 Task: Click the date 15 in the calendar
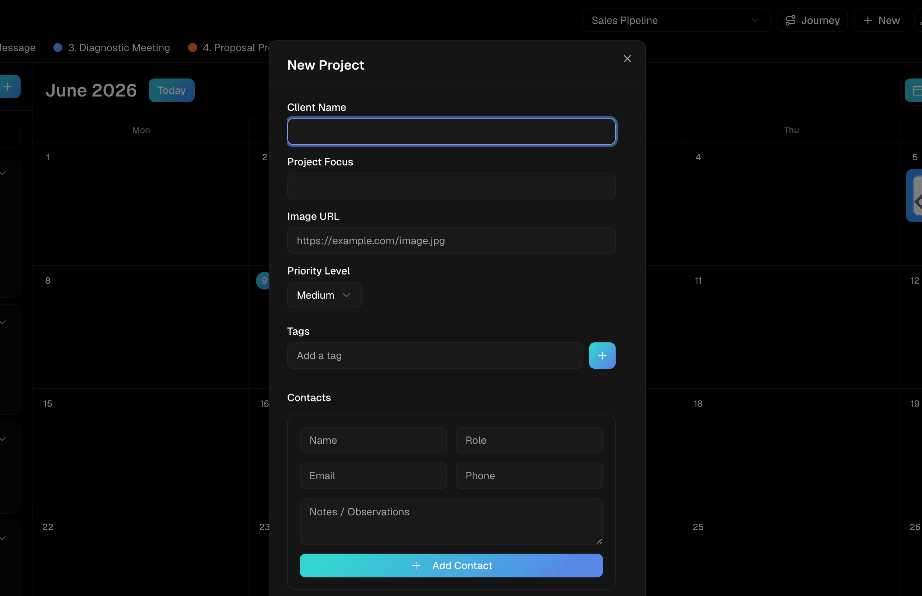click(x=47, y=404)
